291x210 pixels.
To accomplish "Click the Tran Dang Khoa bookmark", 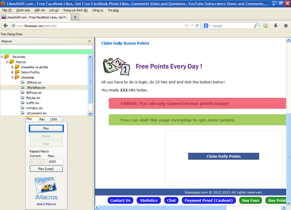I will coord(11,34).
